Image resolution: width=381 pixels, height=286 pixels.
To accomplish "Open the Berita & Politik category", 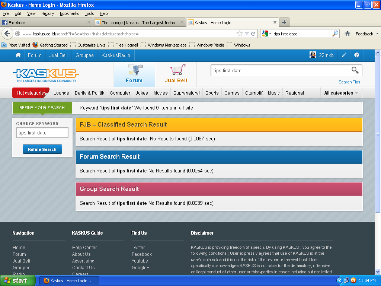I will pyautogui.click(x=89, y=93).
